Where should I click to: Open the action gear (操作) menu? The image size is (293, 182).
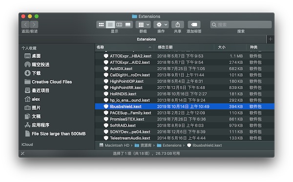(161, 24)
